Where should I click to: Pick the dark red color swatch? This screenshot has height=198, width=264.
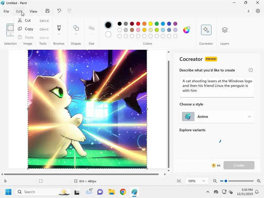132,24
